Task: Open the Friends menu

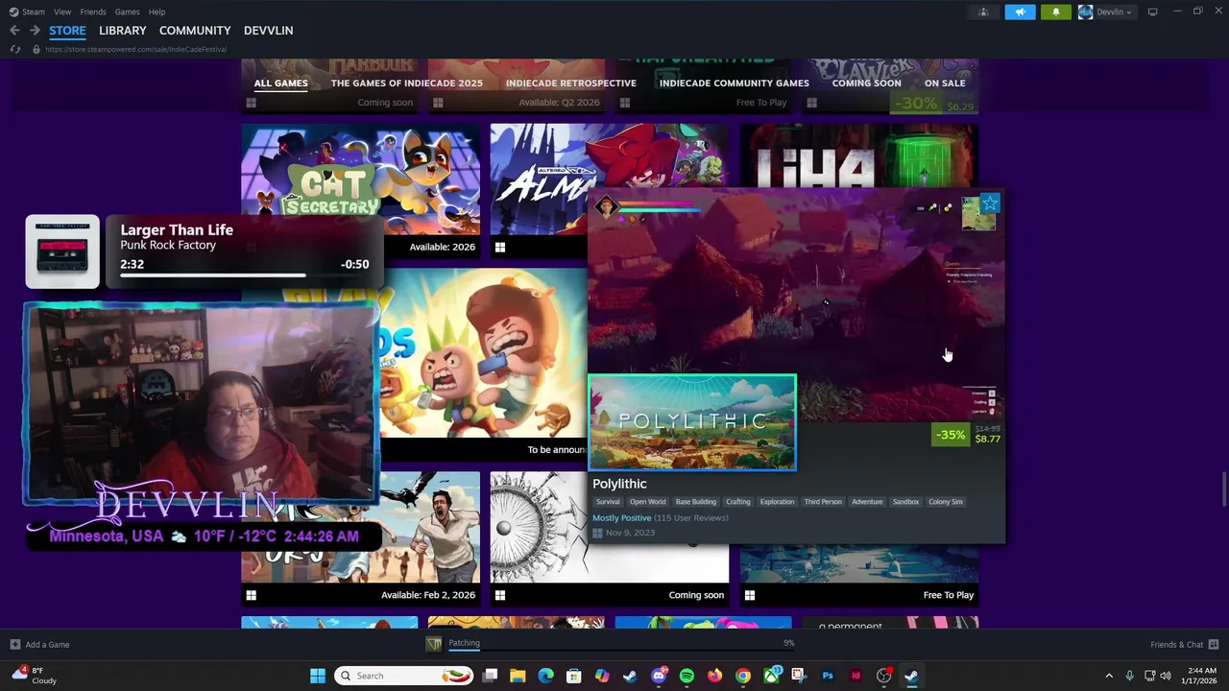Action: [93, 12]
